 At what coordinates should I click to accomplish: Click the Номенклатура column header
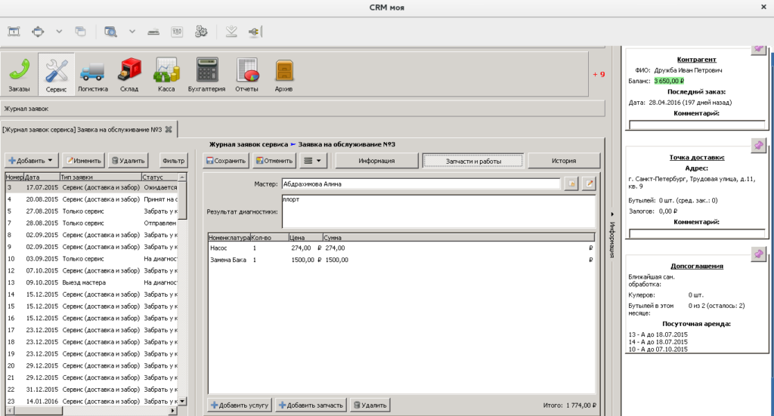(x=229, y=238)
